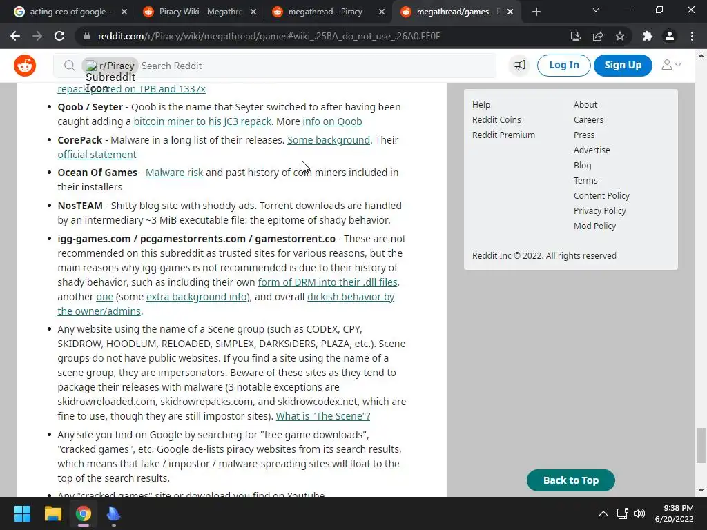Click About footer link
The image size is (707, 530).
585,105
